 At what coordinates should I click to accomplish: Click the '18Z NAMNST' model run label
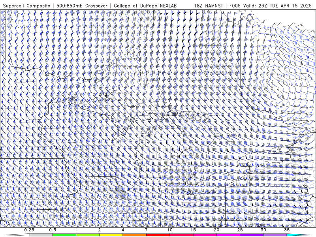point(209,6)
